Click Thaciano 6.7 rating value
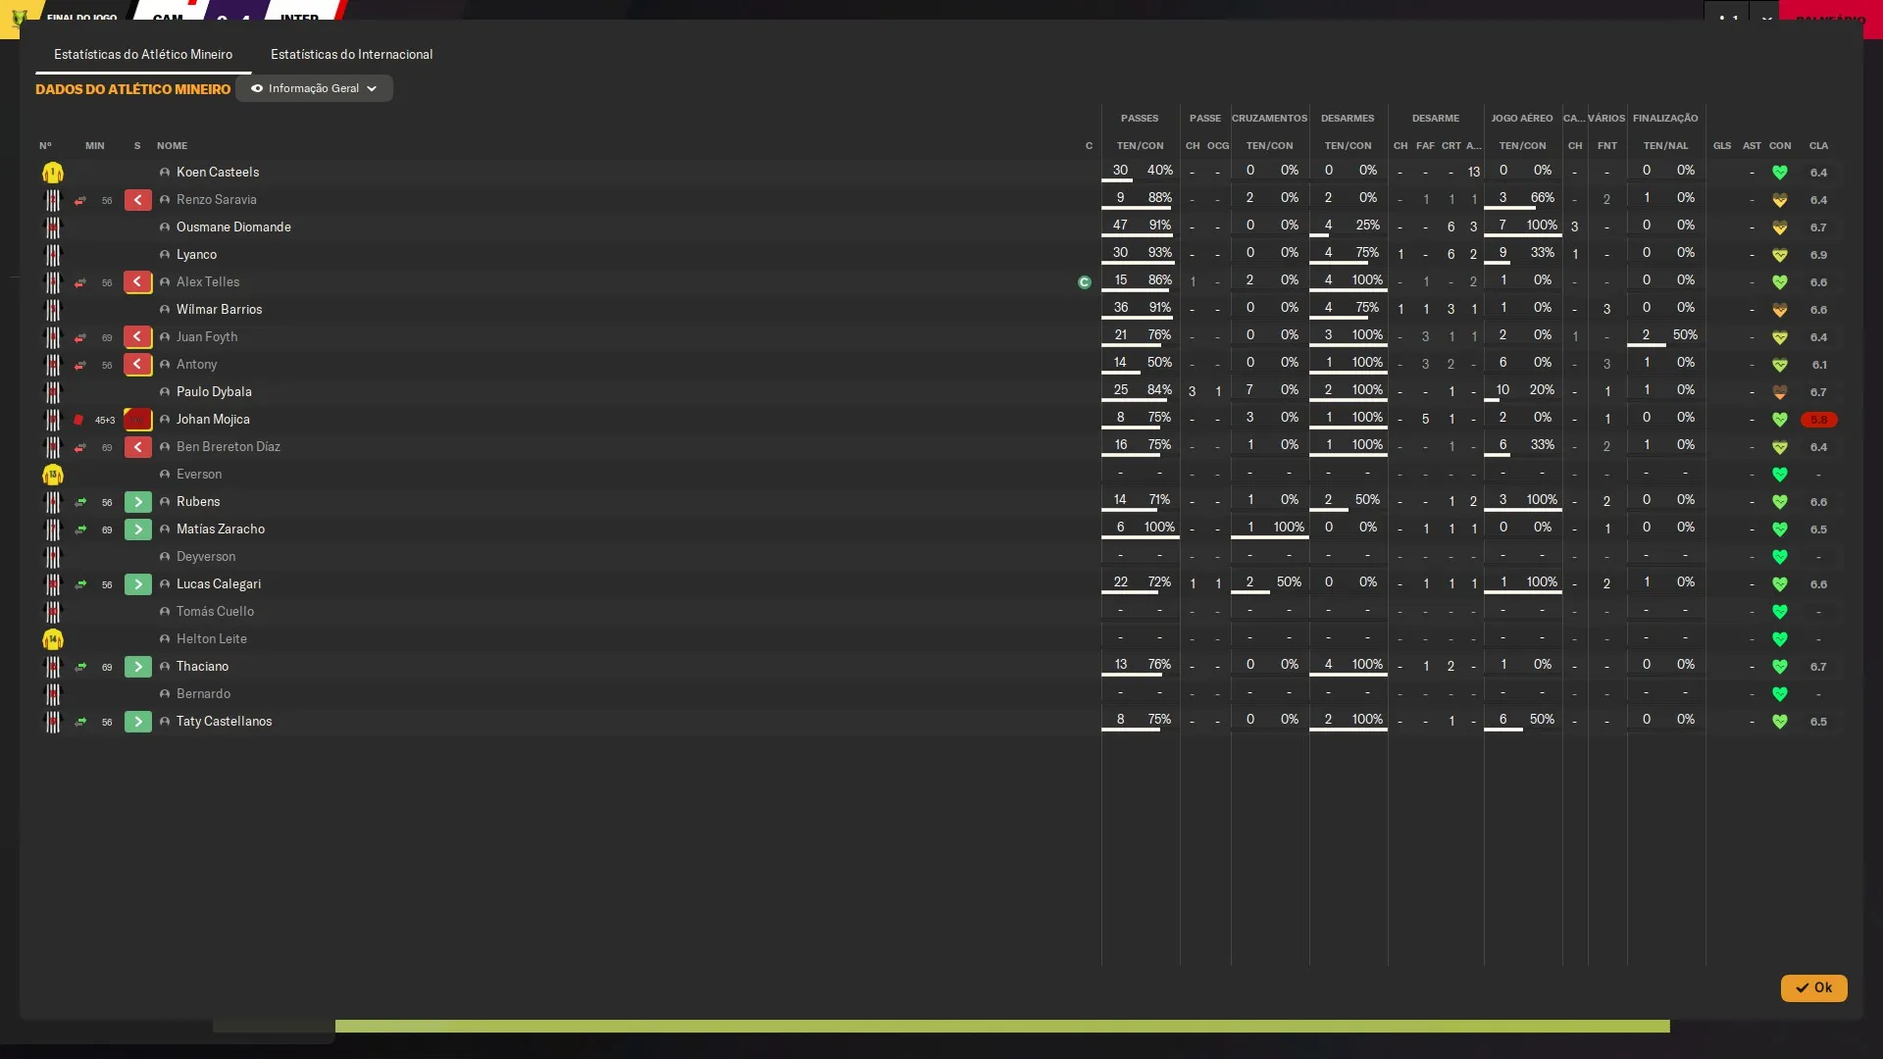1883x1059 pixels. click(x=1818, y=667)
